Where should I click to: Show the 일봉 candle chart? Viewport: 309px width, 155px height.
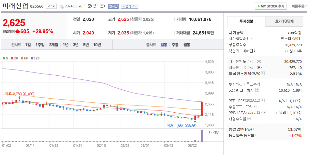[x=164, y=45]
